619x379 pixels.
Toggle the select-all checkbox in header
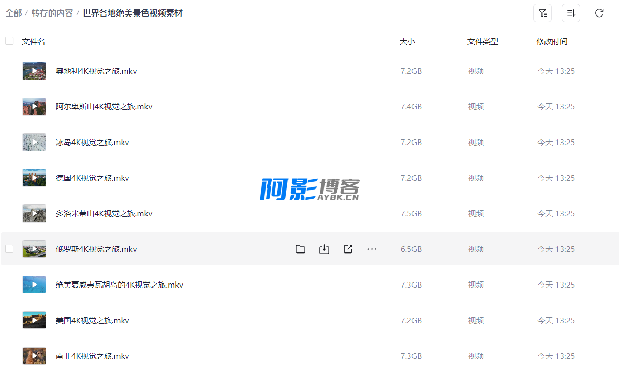click(x=9, y=41)
